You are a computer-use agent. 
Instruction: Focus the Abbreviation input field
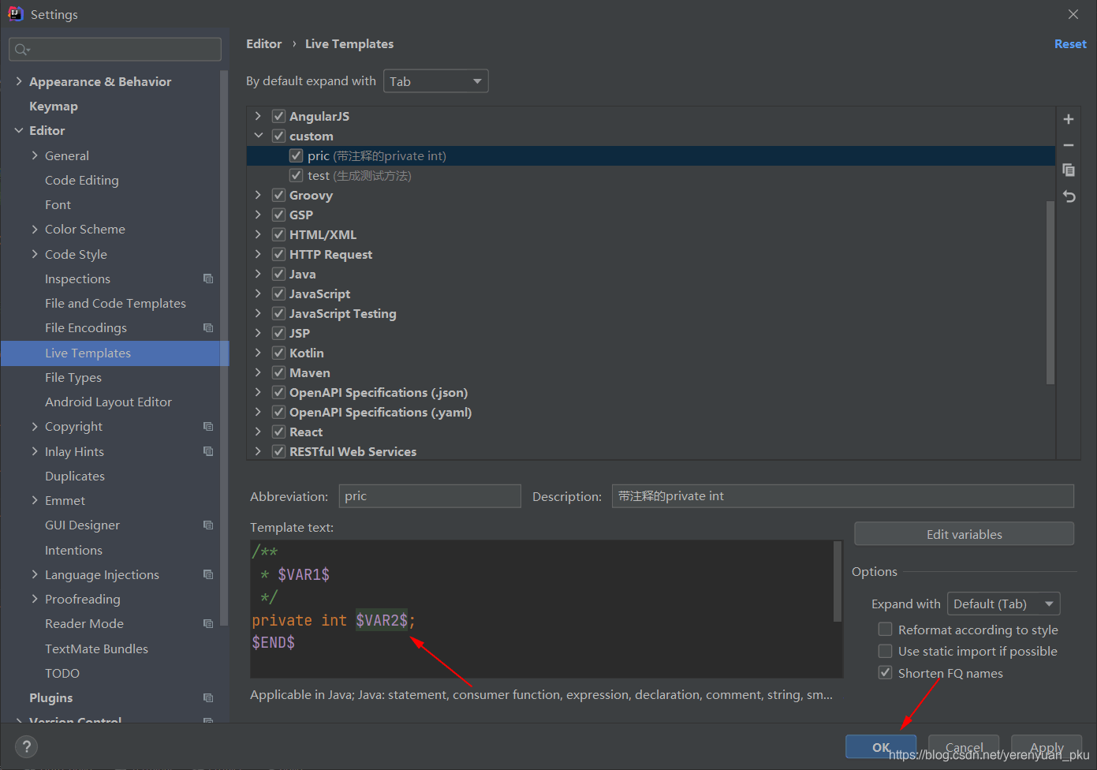click(x=430, y=495)
